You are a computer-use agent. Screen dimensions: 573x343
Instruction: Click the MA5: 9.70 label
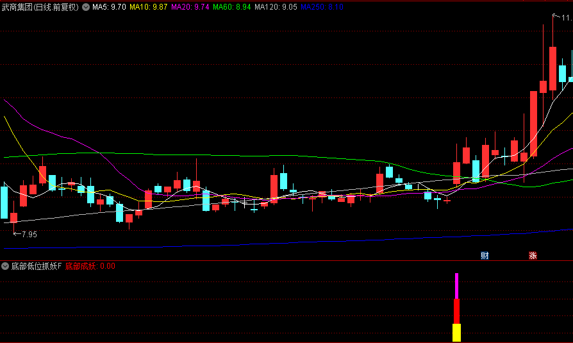[x=109, y=7]
